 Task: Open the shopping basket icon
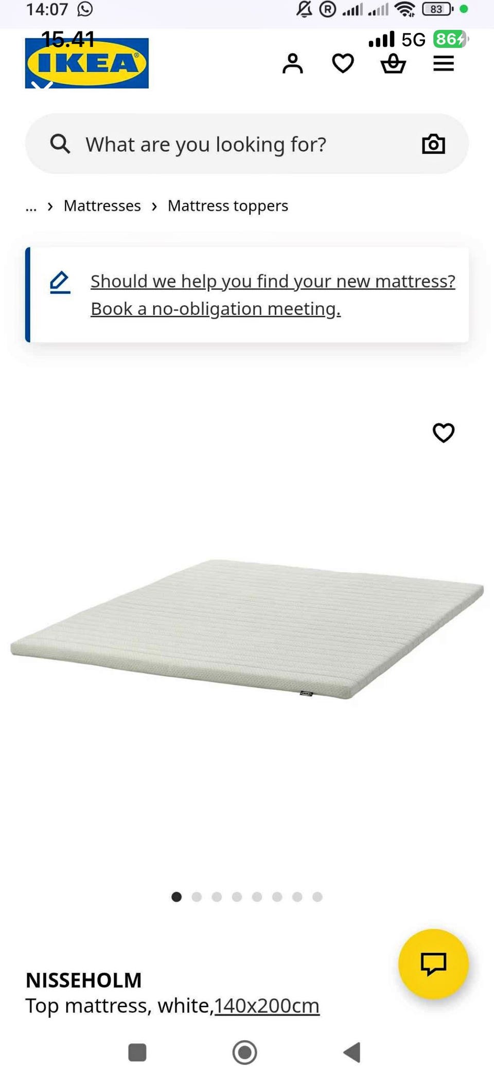pyautogui.click(x=393, y=64)
